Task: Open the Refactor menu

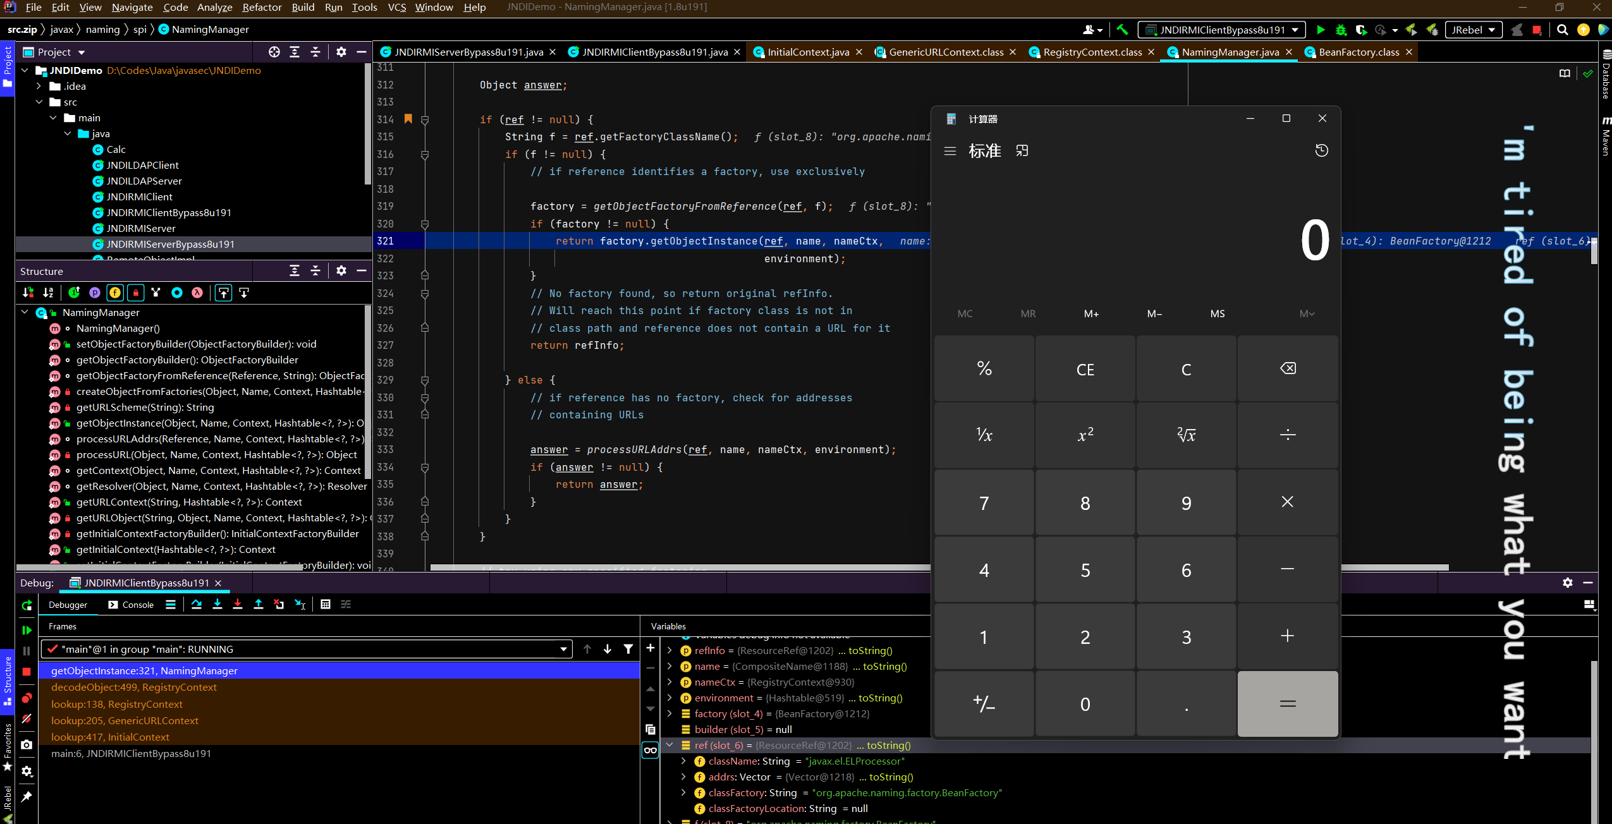Action: click(261, 7)
